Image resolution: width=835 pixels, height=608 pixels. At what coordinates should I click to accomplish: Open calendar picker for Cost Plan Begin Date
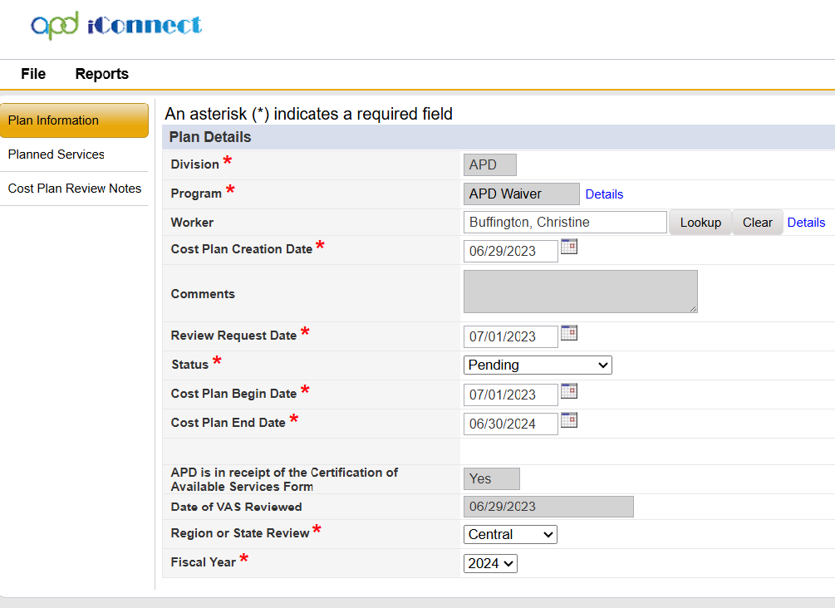click(569, 390)
